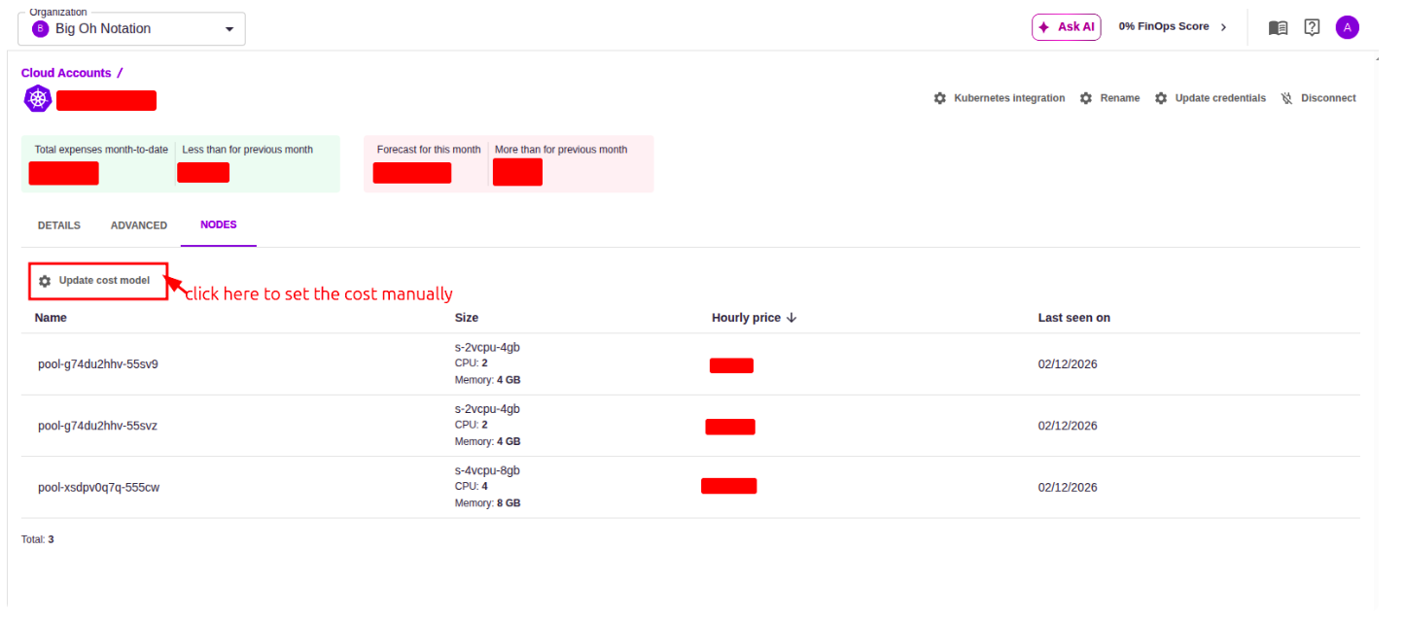The height and width of the screenshot is (620, 1405).
Task: Click Forecast for this month card
Action: pyautogui.click(x=428, y=164)
